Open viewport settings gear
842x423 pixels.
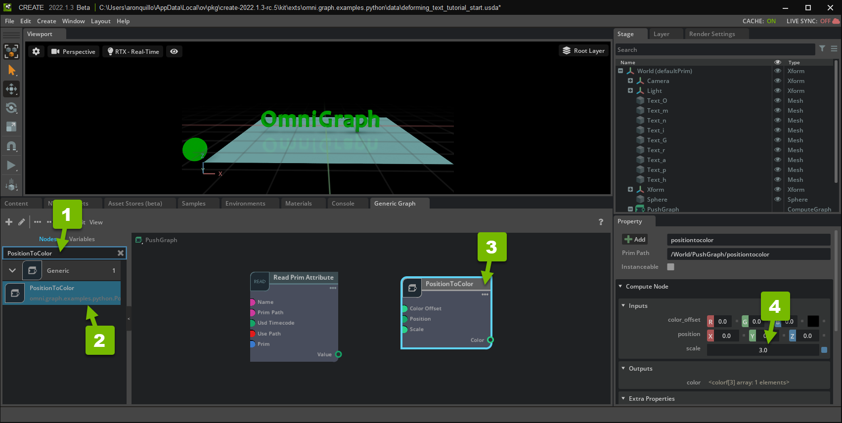tap(36, 51)
